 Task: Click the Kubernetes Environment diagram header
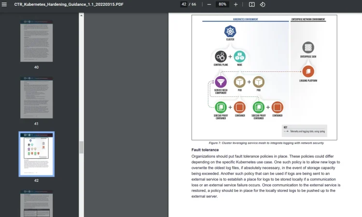(x=245, y=19)
